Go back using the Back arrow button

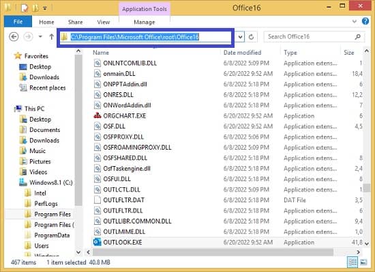click(x=14, y=37)
